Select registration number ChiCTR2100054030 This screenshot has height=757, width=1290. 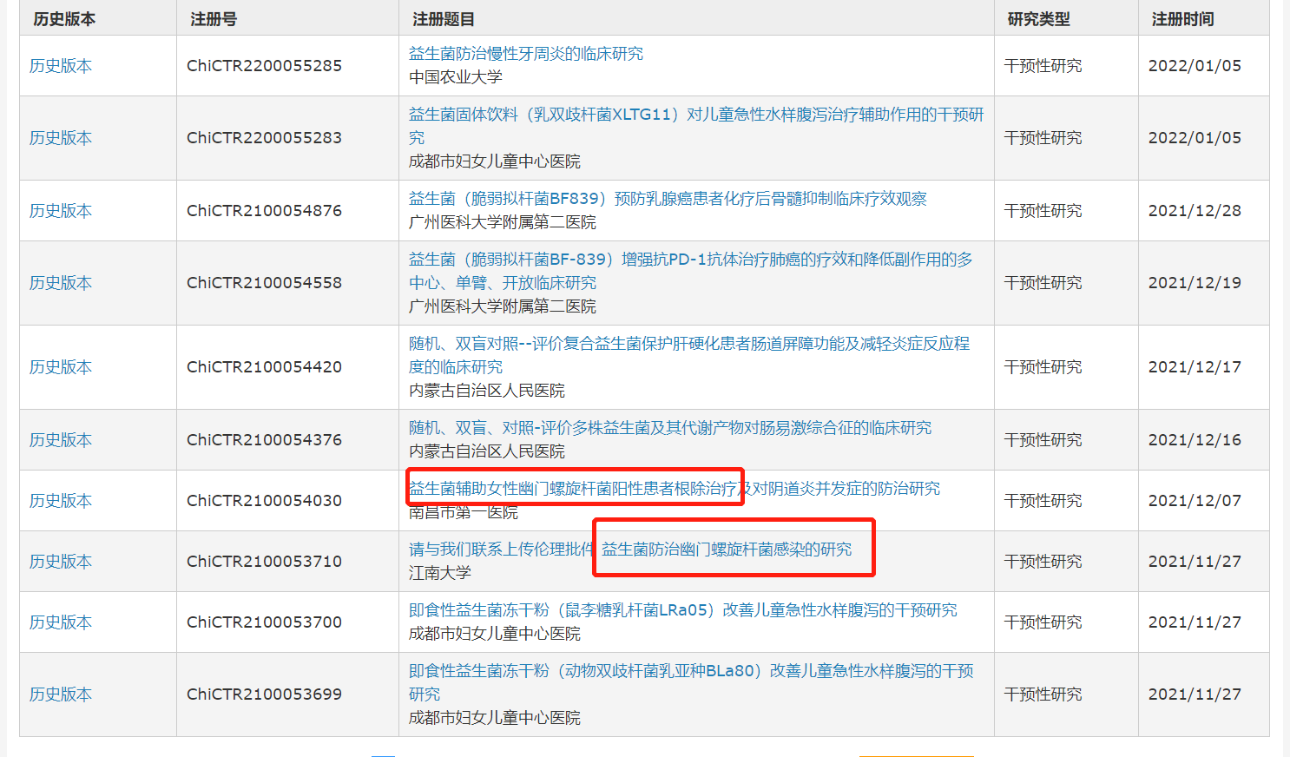(265, 501)
